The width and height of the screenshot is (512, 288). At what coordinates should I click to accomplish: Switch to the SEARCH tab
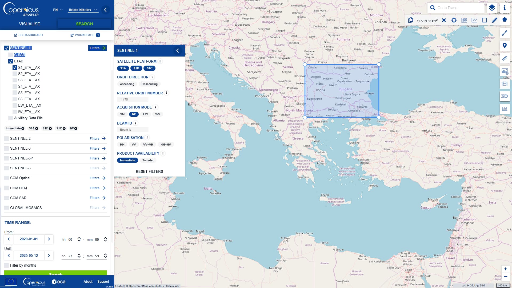[x=84, y=24]
